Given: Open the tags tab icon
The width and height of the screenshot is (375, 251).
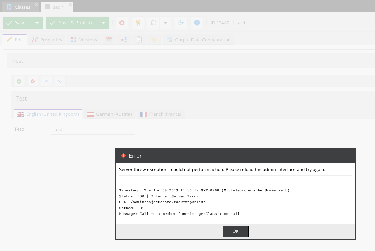Looking at the screenshot, I should pyautogui.click(x=154, y=40).
